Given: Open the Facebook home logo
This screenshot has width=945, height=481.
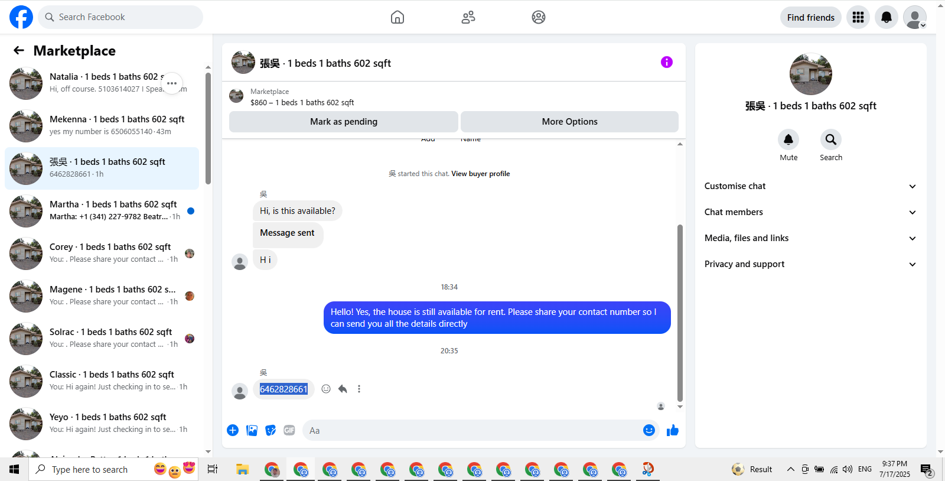Looking at the screenshot, I should point(21,17).
